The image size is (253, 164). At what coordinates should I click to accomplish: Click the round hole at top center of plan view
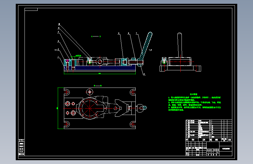90,92
